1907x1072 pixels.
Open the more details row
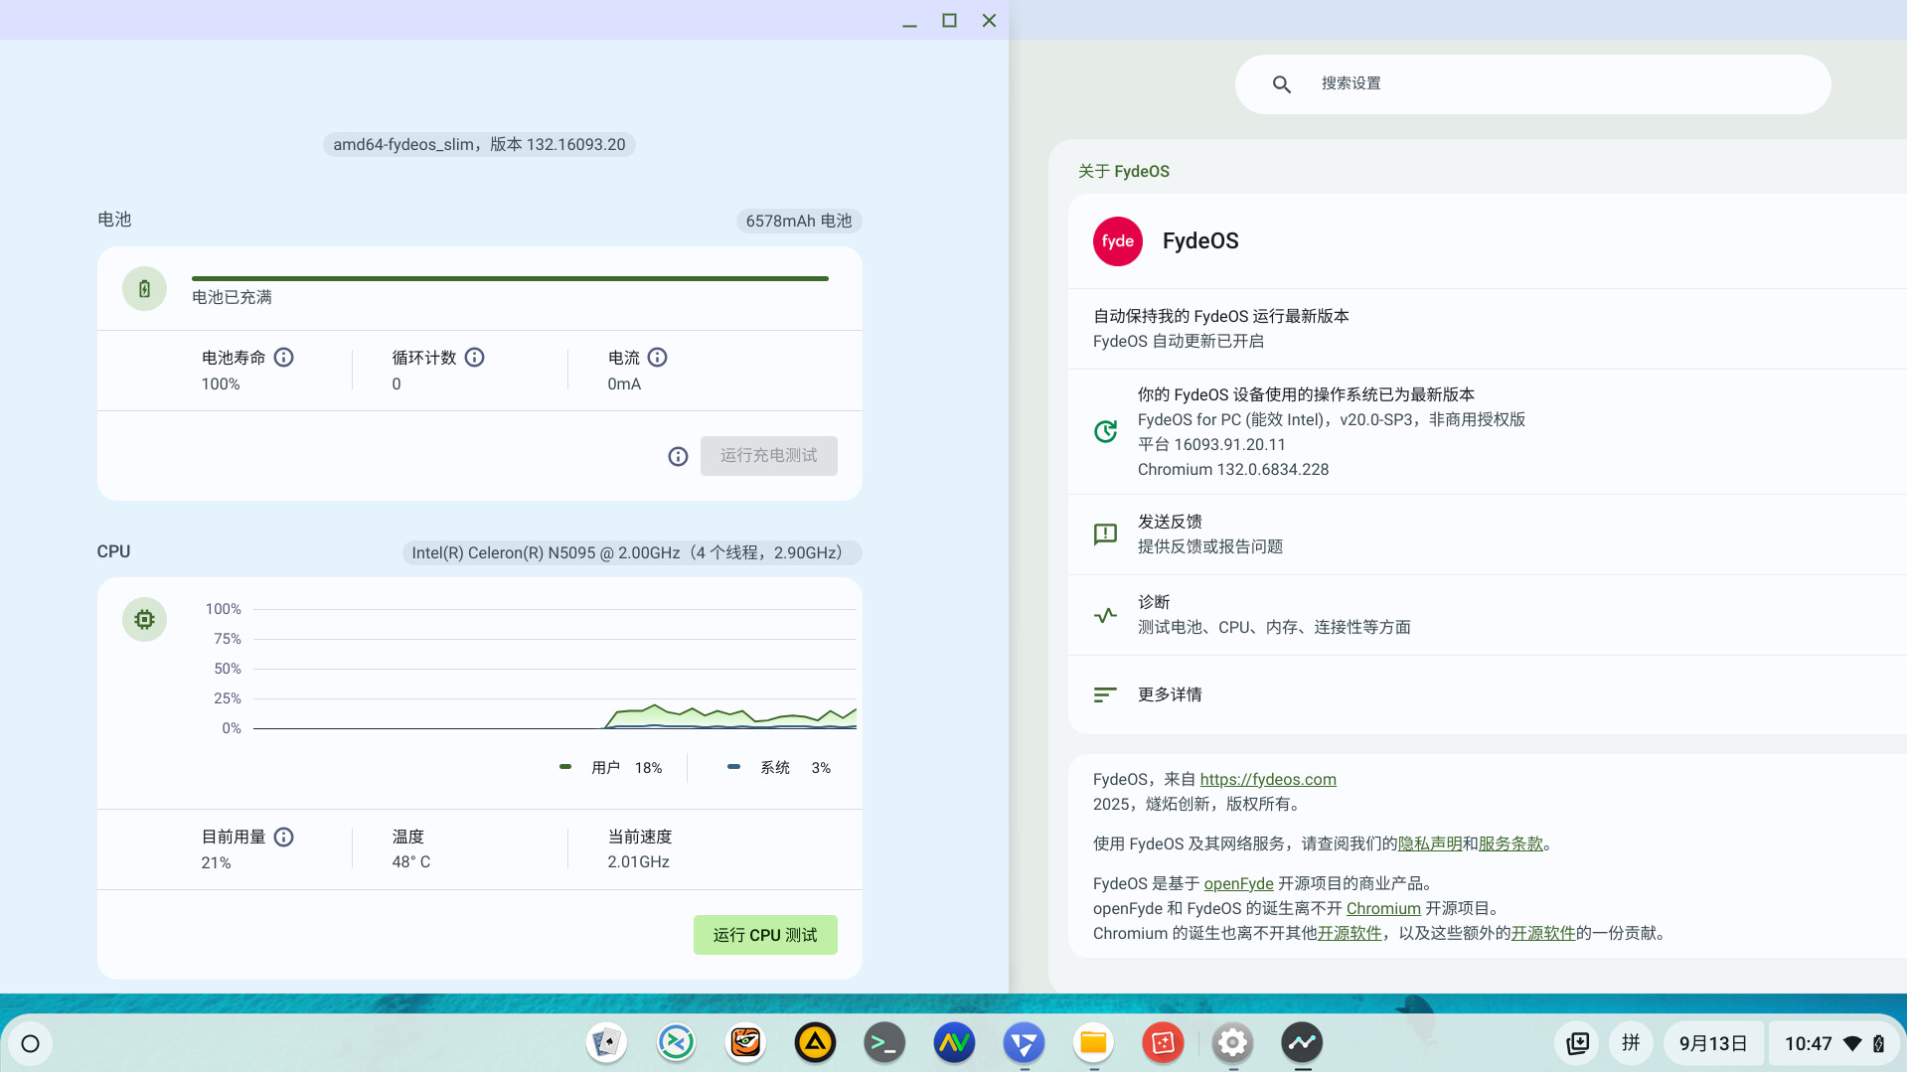tap(1488, 694)
